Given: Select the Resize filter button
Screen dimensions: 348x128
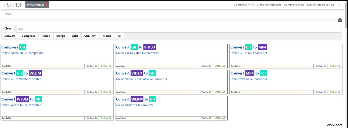Looking at the screenshot, I should coord(46,36).
